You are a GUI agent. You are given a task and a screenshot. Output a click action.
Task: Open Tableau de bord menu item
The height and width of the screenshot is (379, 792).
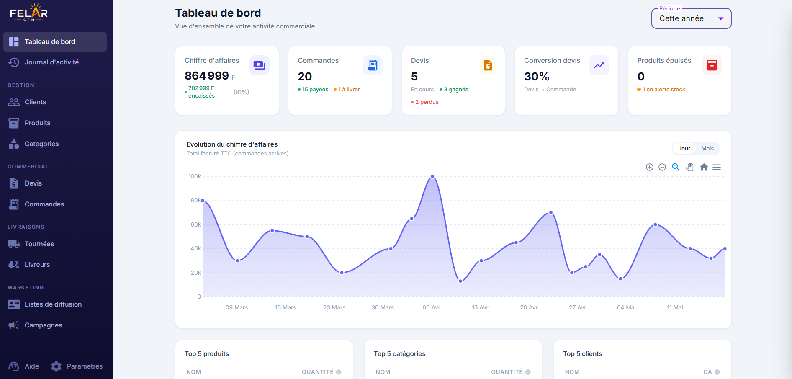tap(55, 42)
